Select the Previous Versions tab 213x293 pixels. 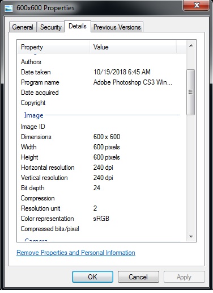[117, 27]
